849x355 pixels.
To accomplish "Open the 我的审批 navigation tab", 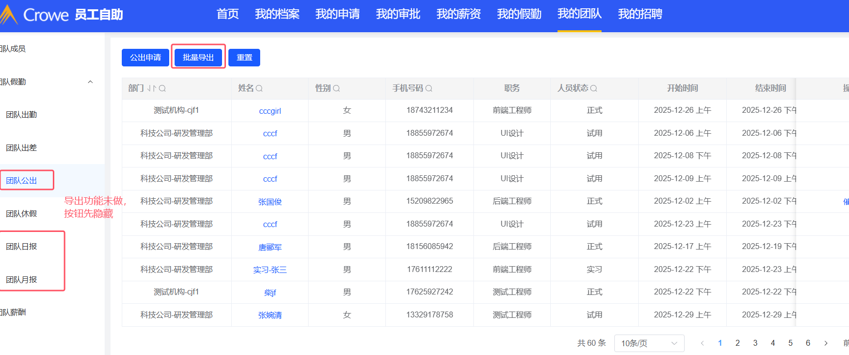I will click(x=398, y=14).
